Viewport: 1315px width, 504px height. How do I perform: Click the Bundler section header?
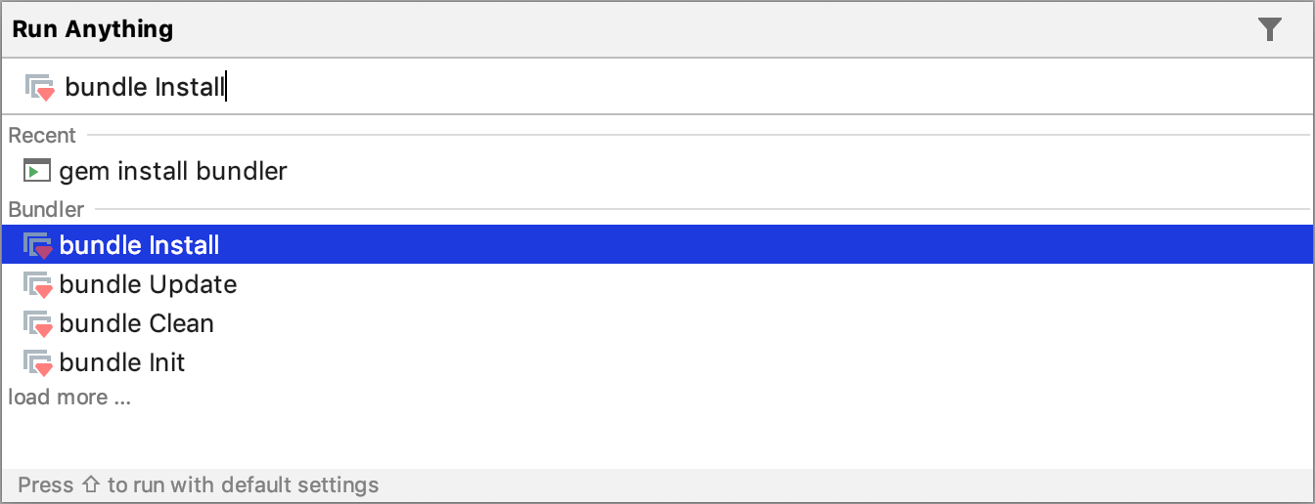pyautogui.click(x=46, y=209)
